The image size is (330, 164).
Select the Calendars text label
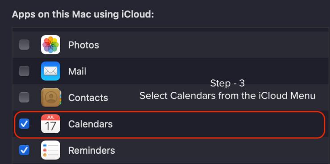pyautogui.click(x=91, y=124)
